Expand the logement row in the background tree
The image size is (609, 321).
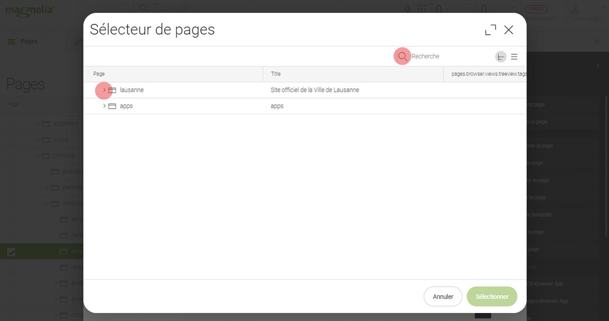coord(38,123)
